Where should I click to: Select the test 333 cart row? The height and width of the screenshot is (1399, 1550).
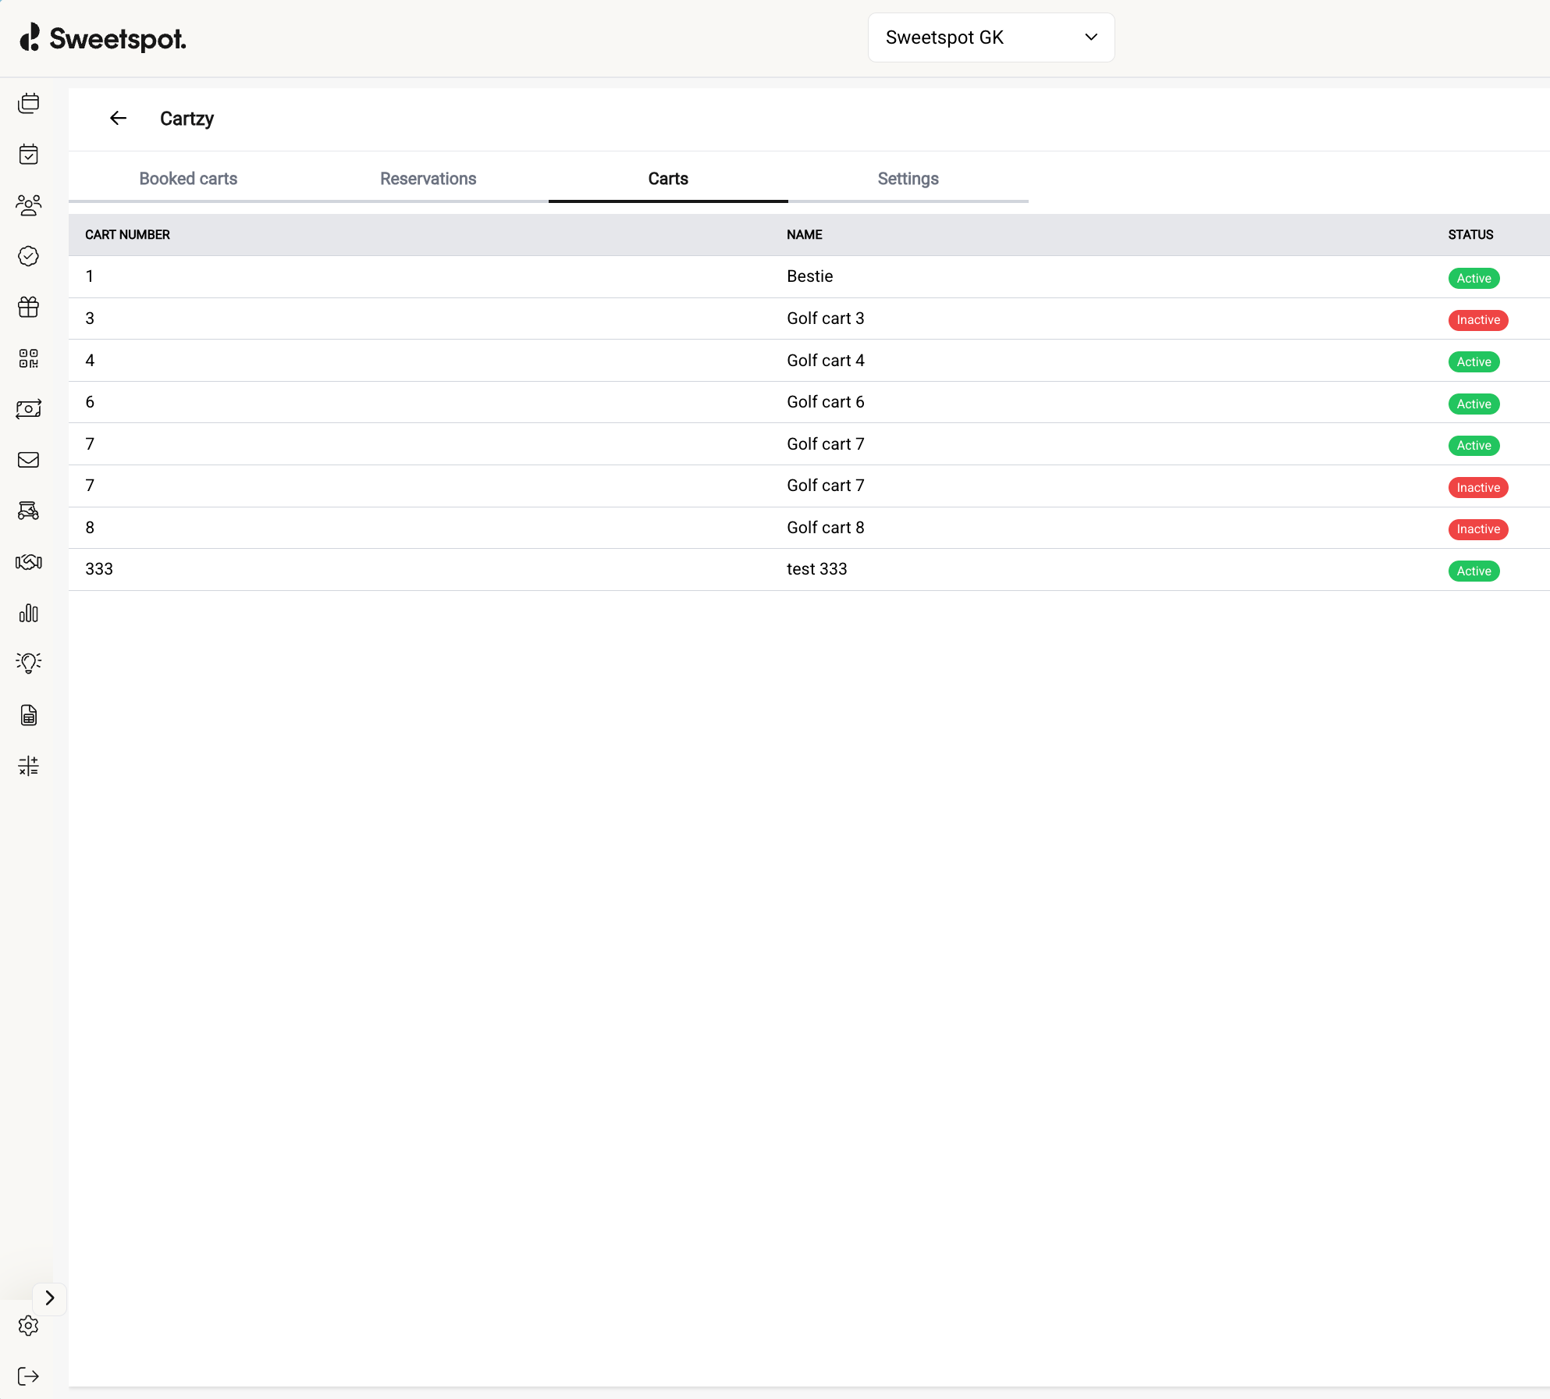pos(809,569)
